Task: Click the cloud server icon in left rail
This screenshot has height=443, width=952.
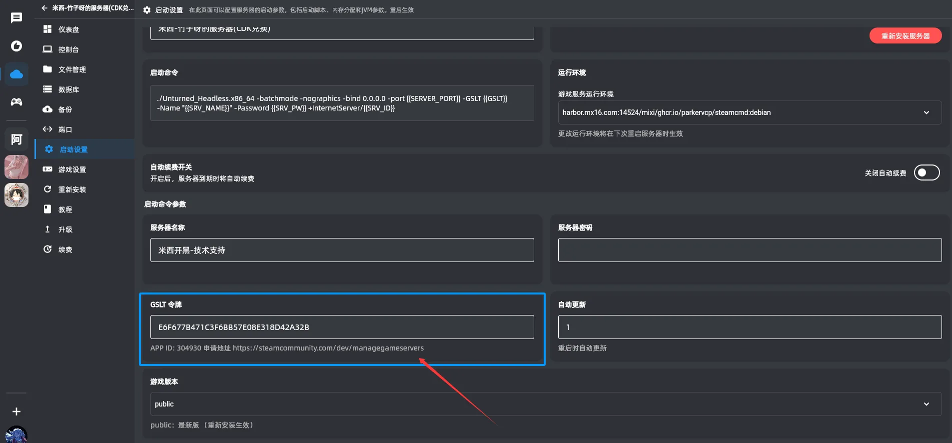Action: click(x=16, y=74)
